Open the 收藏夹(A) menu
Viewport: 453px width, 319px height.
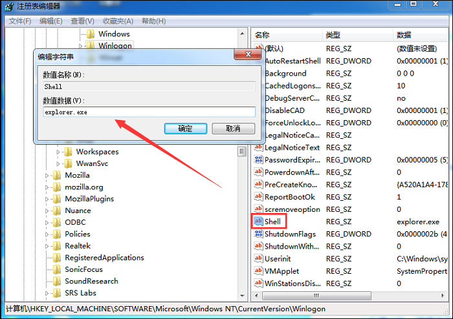[118, 21]
